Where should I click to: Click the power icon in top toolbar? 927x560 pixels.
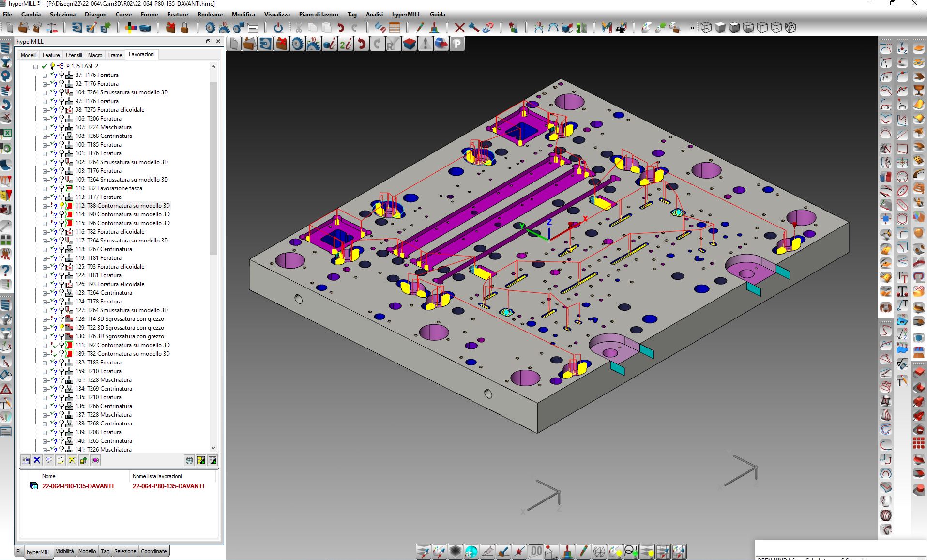tap(278, 28)
